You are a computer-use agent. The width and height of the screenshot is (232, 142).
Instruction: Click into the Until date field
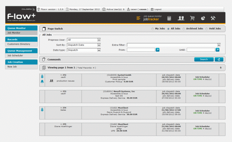[201, 50]
